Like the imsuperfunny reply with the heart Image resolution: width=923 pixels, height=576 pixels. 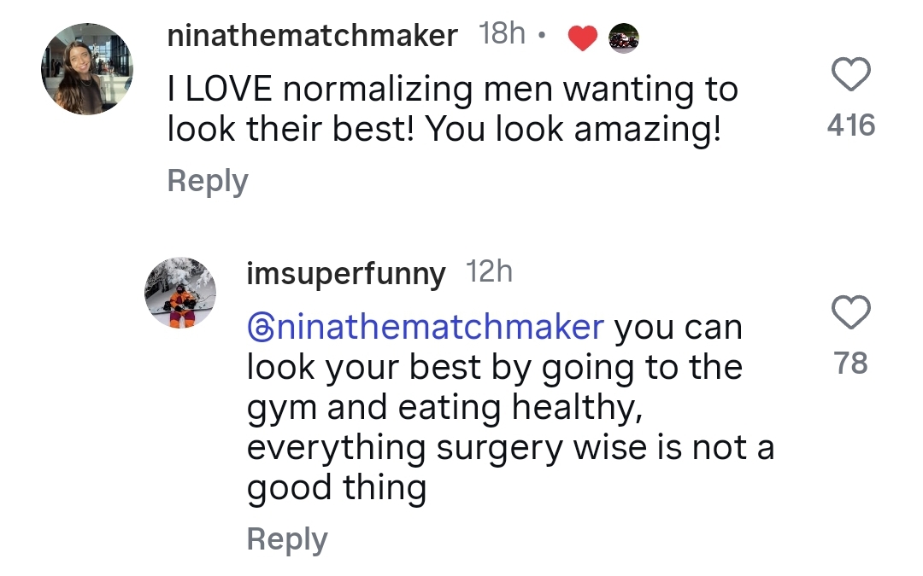coord(851,313)
